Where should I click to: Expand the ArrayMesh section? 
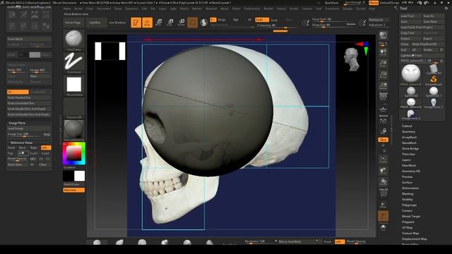[409, 138]
